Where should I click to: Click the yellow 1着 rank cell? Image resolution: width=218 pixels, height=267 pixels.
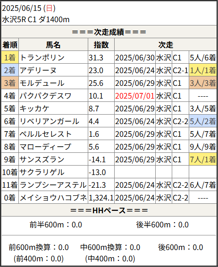pos(10,58)
